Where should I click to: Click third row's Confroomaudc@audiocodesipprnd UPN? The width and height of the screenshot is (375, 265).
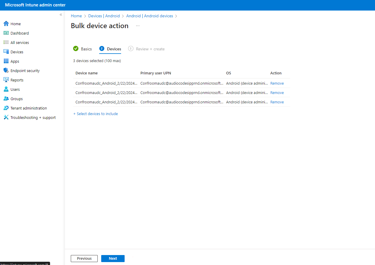pyautogui.click(x=182, y=102)
